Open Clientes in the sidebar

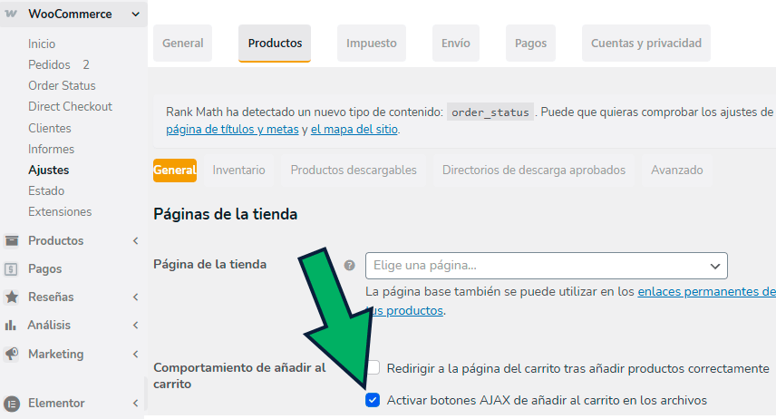(50, 128)
